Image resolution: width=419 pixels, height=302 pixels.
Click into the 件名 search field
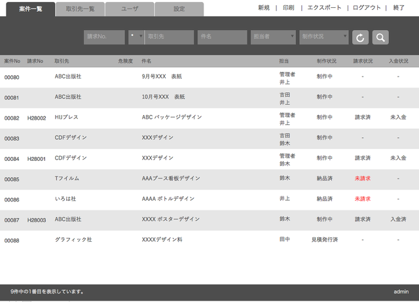click(x=223, y=37)
